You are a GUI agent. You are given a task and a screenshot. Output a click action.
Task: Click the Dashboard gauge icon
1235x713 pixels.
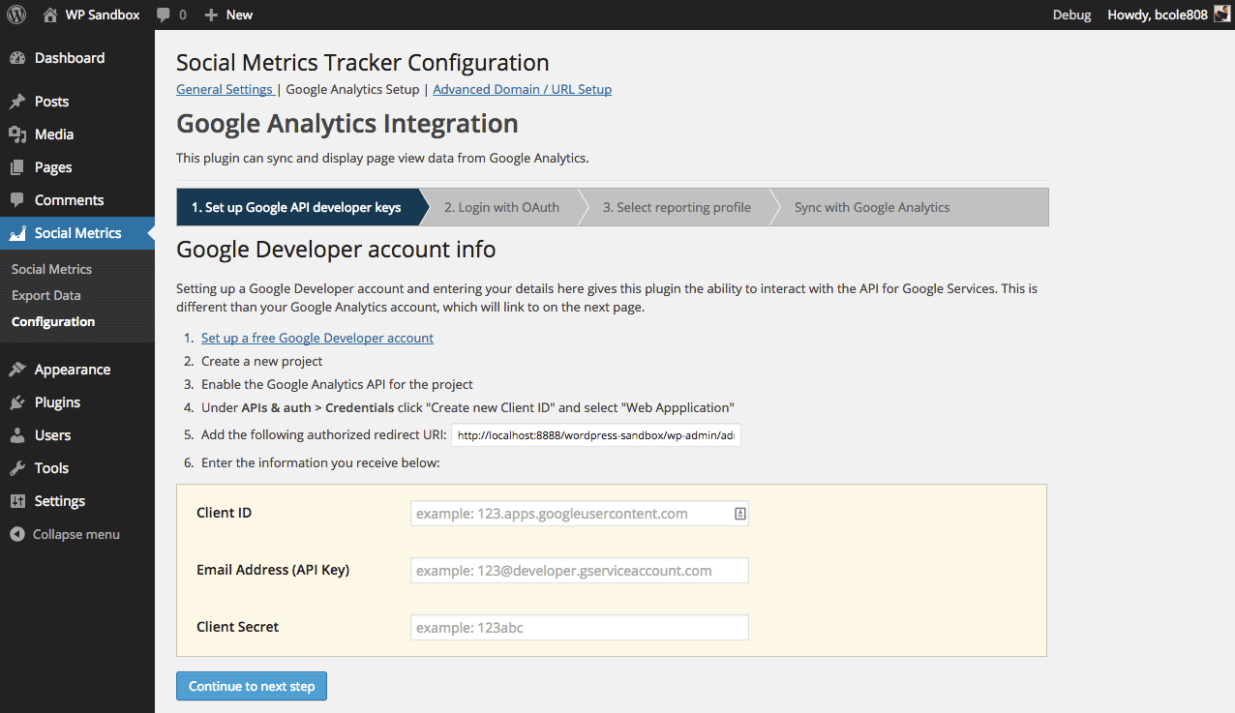(x=17, y=58)
